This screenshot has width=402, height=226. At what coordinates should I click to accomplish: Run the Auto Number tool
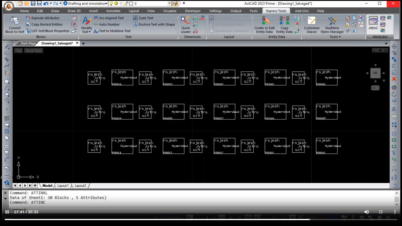pos(107,24)
